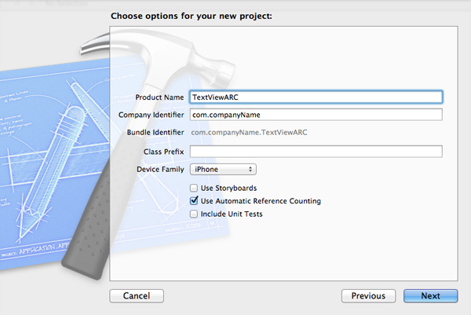Go to the Next step

coord(430,296)
